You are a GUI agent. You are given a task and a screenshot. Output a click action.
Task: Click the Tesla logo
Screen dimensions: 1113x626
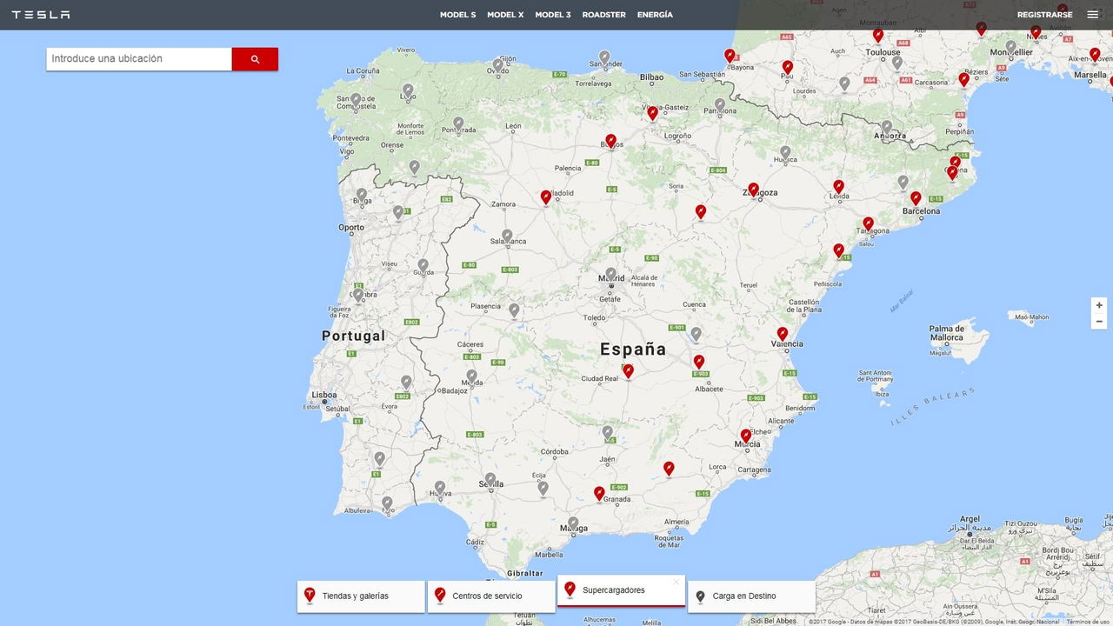click(x=41, y=15)
